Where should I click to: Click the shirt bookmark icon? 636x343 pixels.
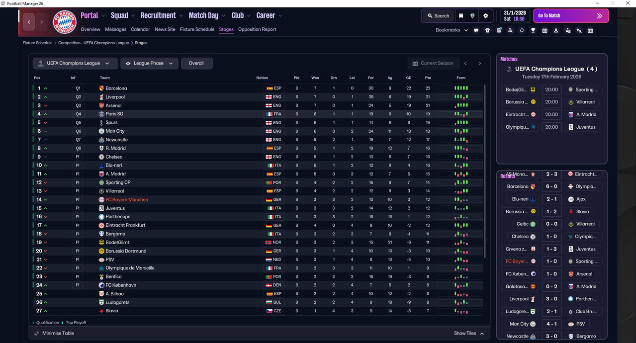tap(487, 30)
